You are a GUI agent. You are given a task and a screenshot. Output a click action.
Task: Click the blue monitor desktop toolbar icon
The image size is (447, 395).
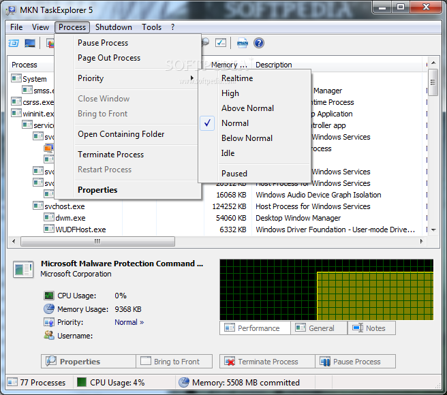click(x=30, y=44)
